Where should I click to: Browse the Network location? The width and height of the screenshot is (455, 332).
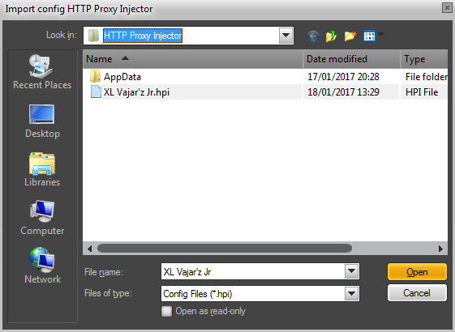[42, 266]
